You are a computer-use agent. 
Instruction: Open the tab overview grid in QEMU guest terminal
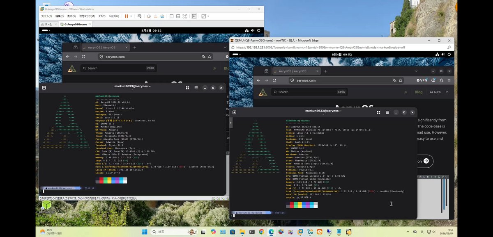click(x=378, y=112)
